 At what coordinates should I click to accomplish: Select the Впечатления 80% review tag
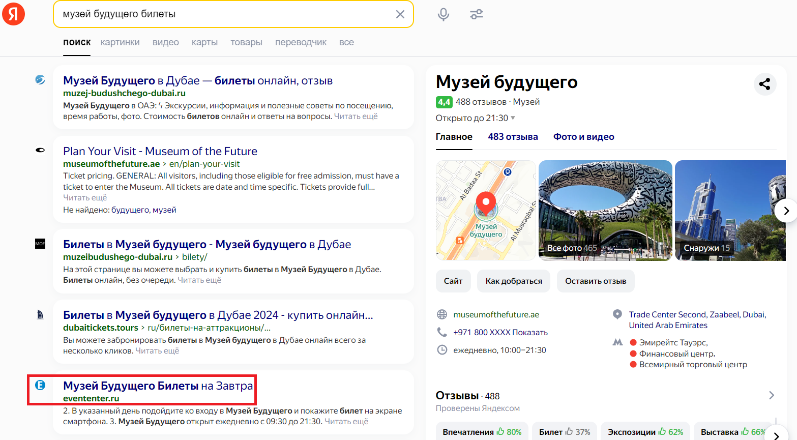[482, 432]
